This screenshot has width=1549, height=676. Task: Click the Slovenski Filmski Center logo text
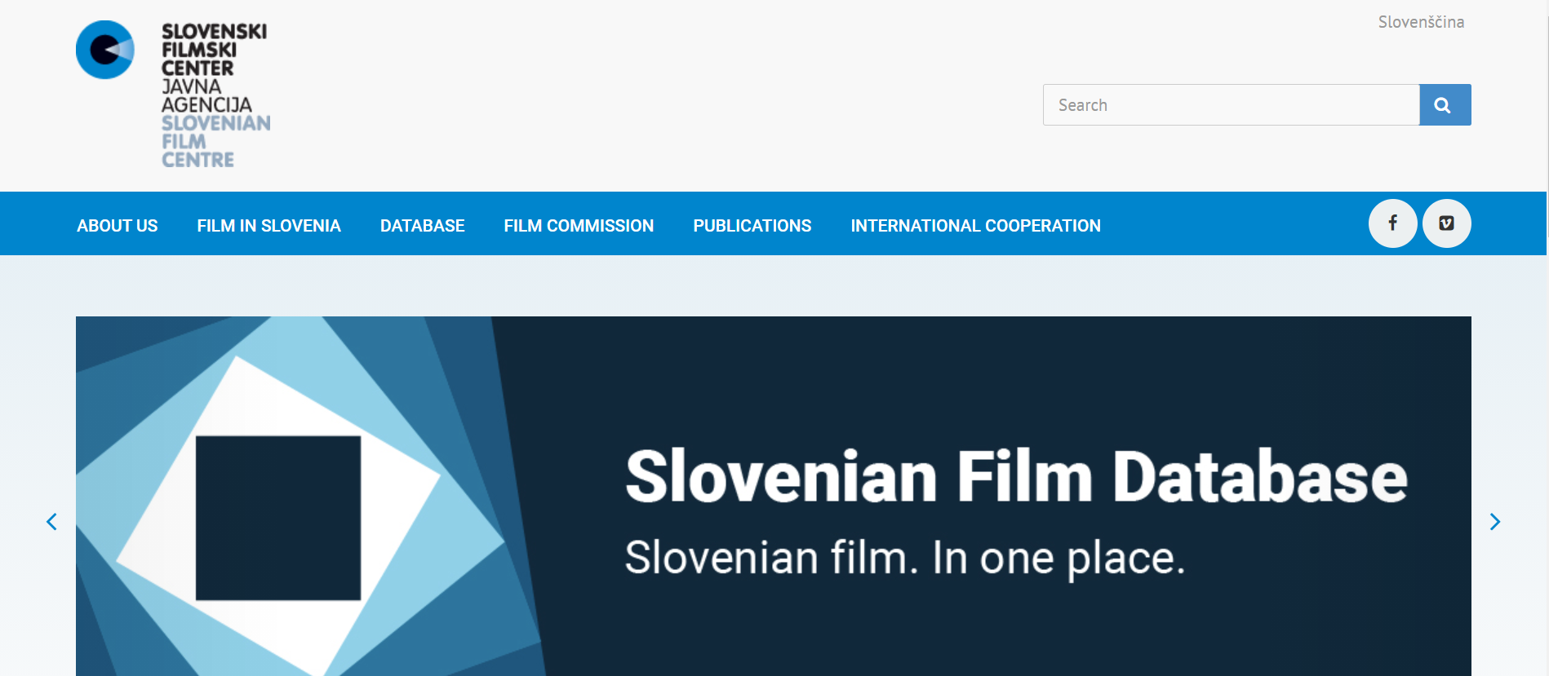[x=213, y=50]
